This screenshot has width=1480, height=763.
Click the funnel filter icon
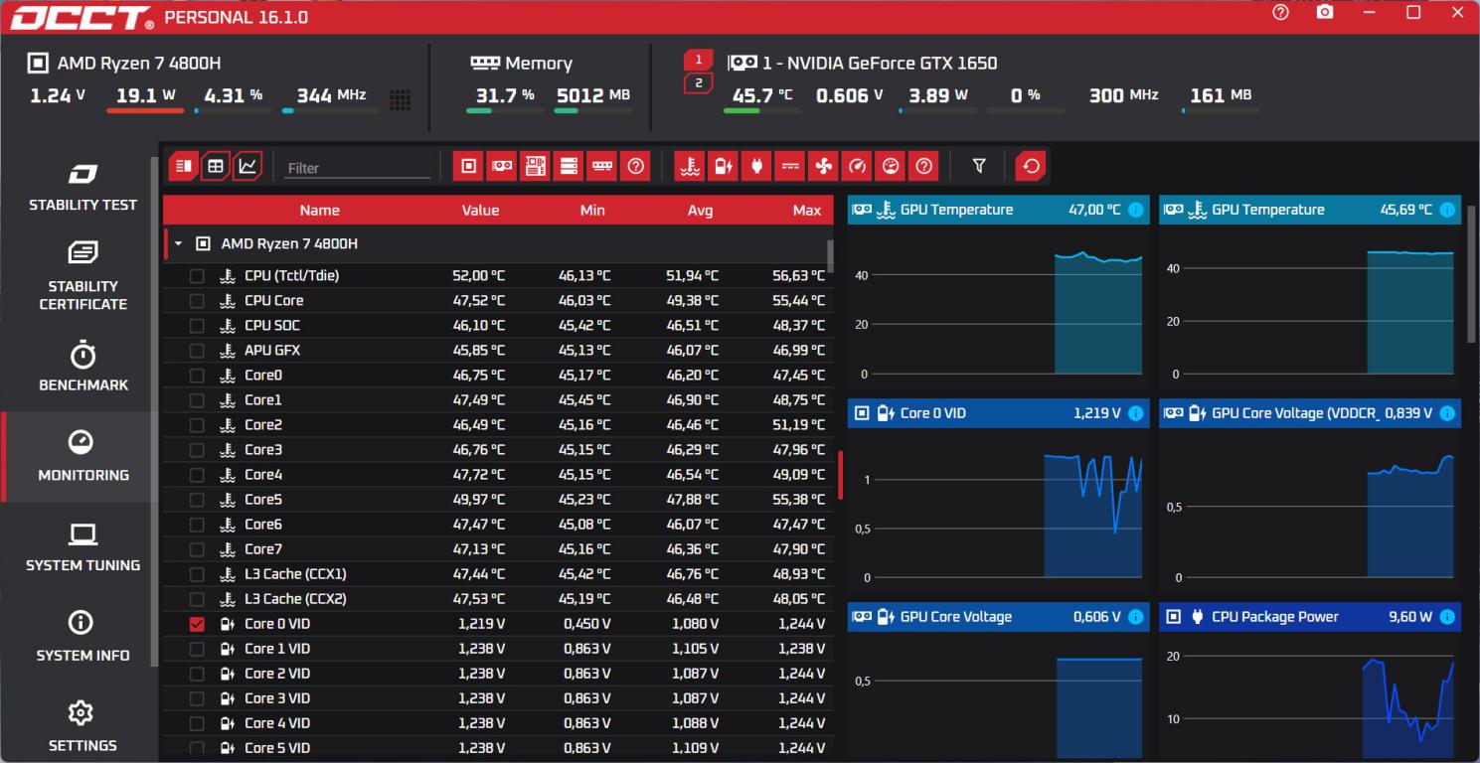pos(978,166)
